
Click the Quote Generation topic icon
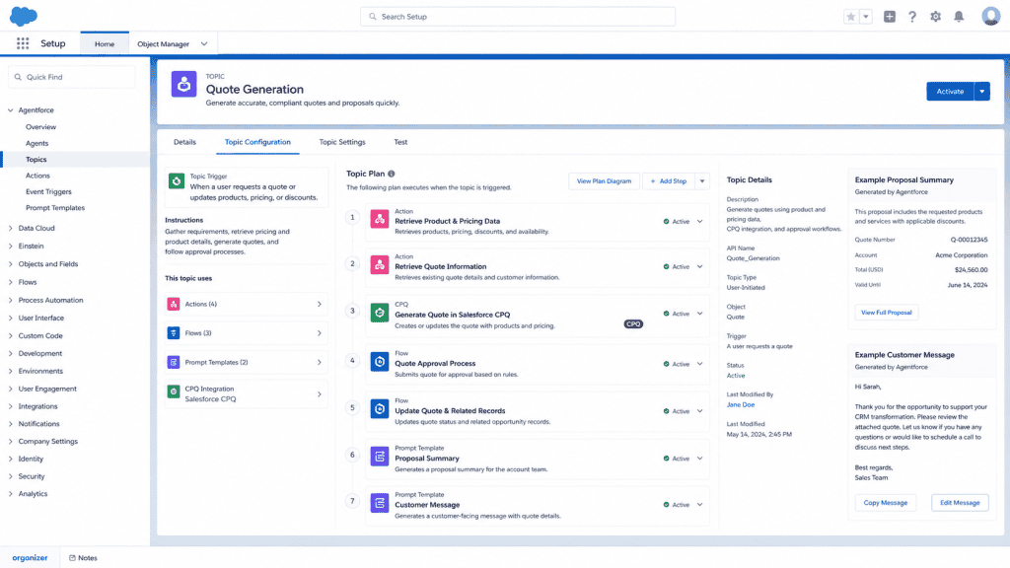click(183, 85)
